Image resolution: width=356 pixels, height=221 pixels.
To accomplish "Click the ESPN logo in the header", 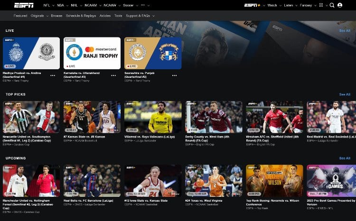I will pyautogui.click(x=24, y=5).
